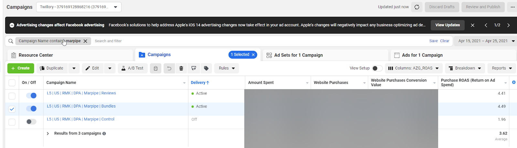Viewport: 517px width, 148px height.
Task: Click the delete trash icon
Action: tap(181, 68)
